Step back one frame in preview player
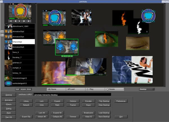The width and height of the screenshot is (169, 122). 15,21
